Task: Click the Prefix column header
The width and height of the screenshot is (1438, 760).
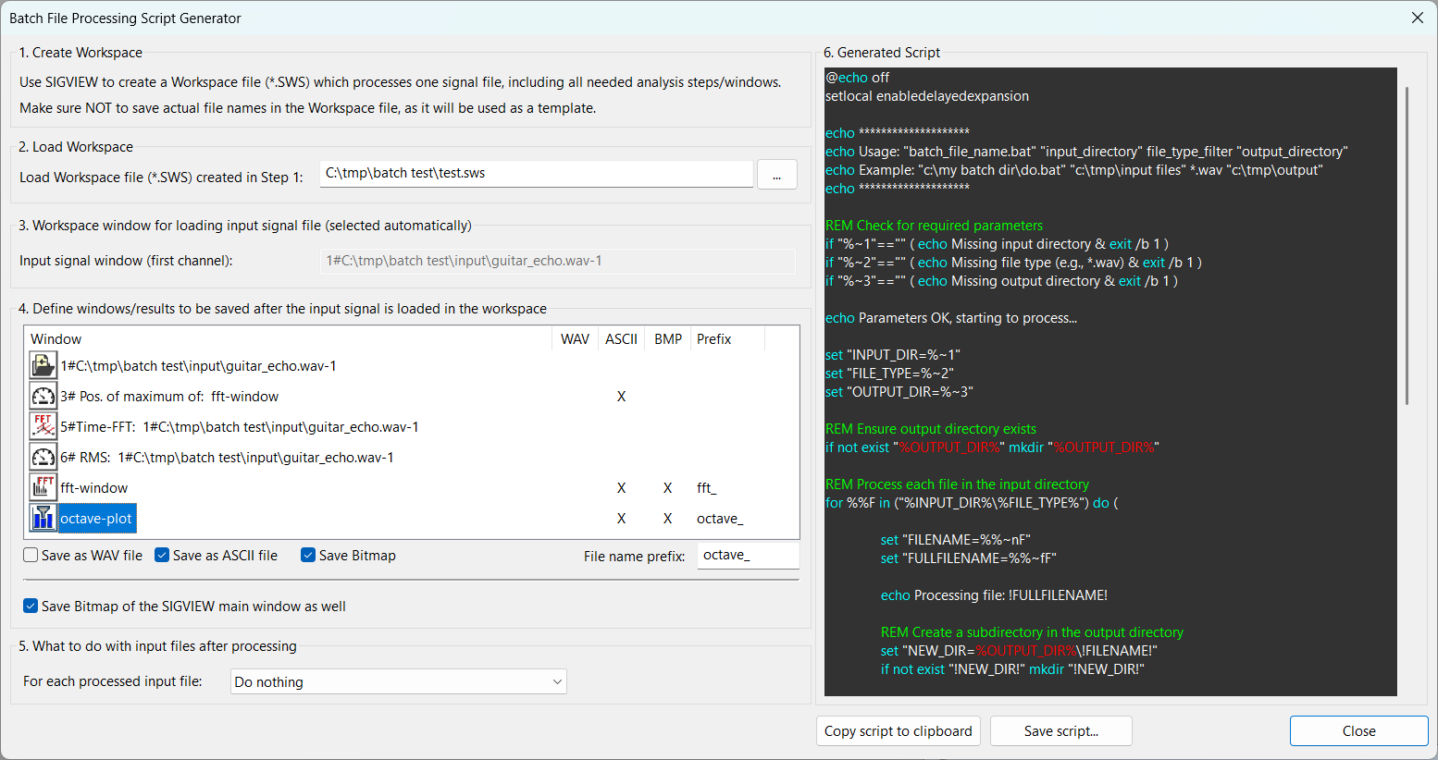Action: click(713, 339)
